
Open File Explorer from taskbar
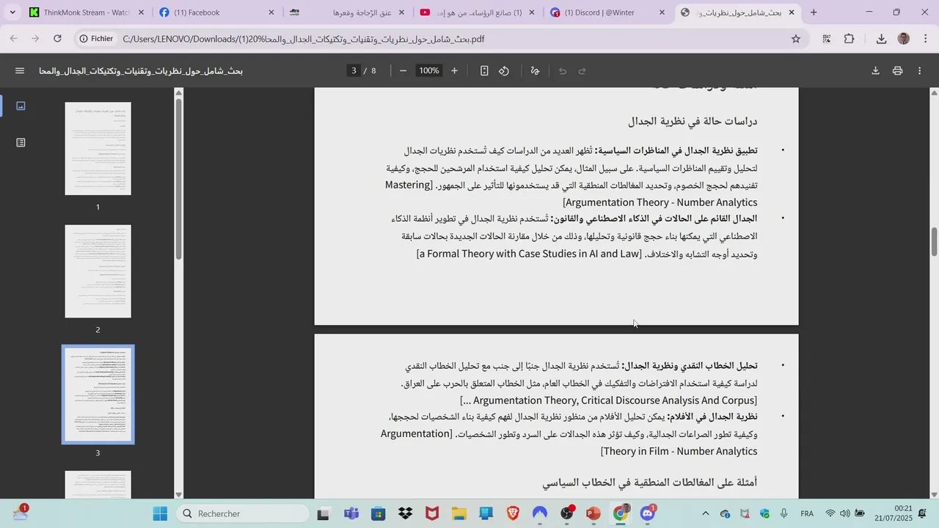[x=458, y=514]
